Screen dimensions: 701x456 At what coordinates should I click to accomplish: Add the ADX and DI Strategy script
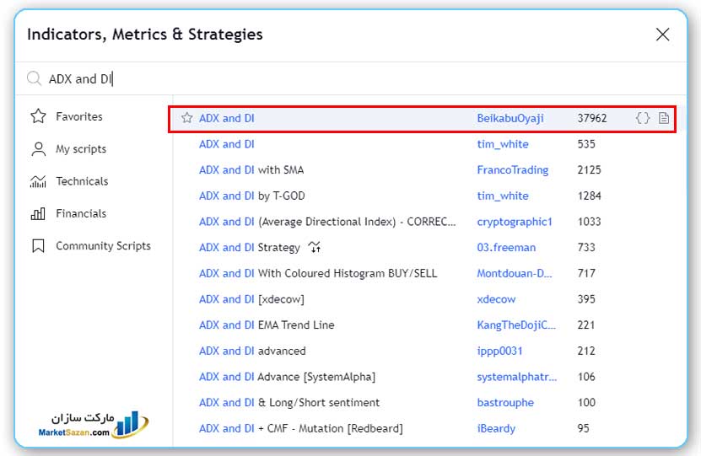pyautogui.click(x=250, y=248)
